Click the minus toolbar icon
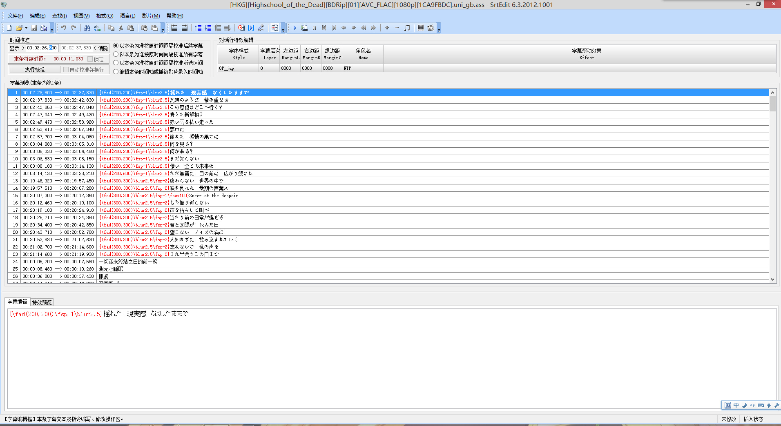This screenshot has width=781, height=426. 397,28
